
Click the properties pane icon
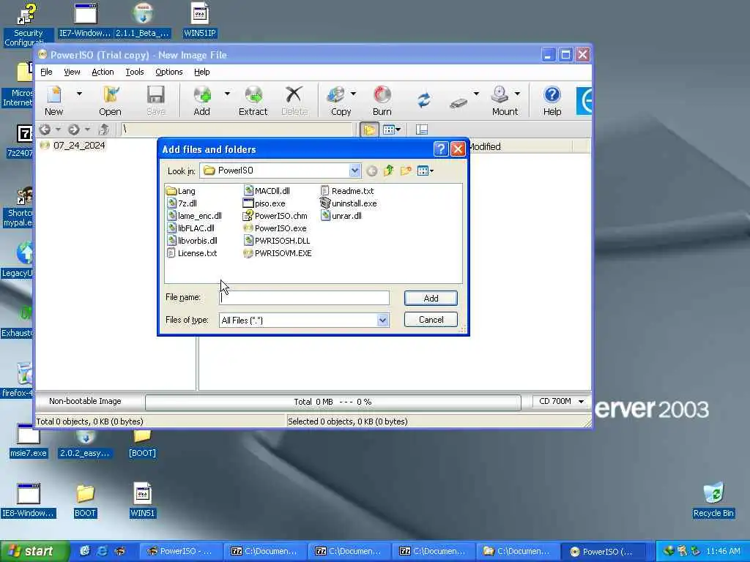[x=421, y=130]
